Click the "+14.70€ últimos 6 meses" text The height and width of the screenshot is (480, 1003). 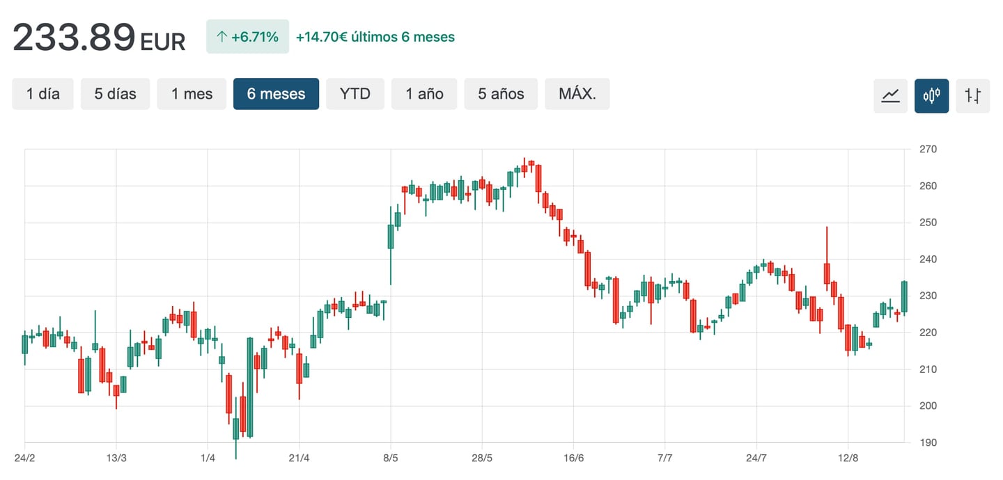click(375, 36)
